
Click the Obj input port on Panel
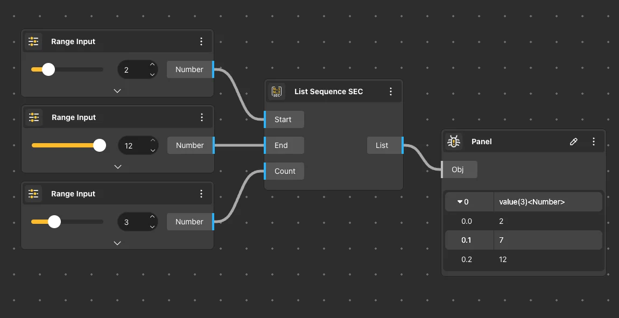[x=459, y=169]
